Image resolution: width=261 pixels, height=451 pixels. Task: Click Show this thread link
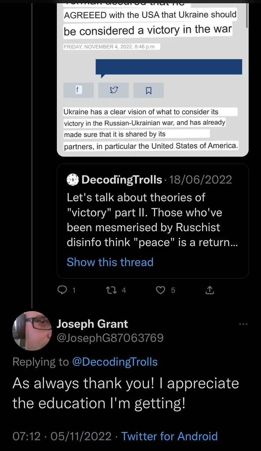pos(110,262)
